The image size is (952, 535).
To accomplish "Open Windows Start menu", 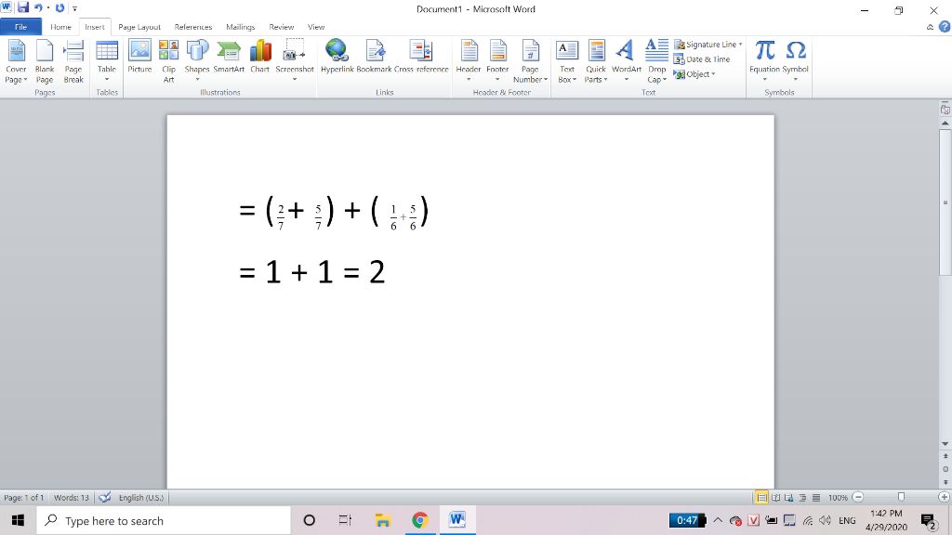I will [x=18, y=520].
